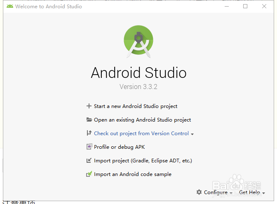Viewport: 277px width, 204px height.
Task: Open the Get Help dropdown menu
Action: click(x=252, y=192)
